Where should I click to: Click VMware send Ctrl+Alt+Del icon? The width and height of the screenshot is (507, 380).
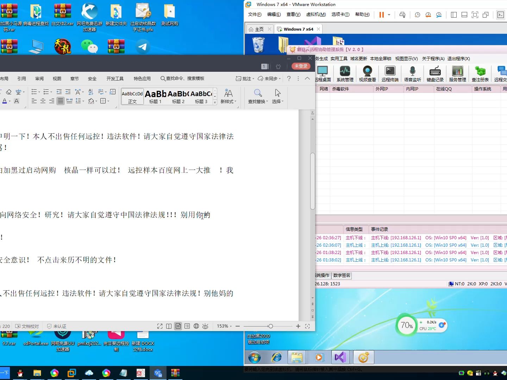pos(402,15)
